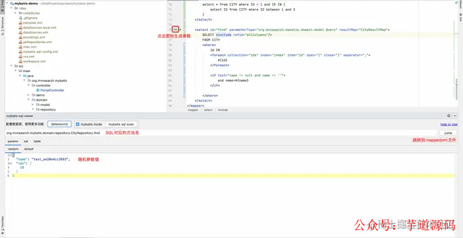Open the mybatis-sql-viewer settings gear
This screenshot has width=463, height=238.
(449, 116)
